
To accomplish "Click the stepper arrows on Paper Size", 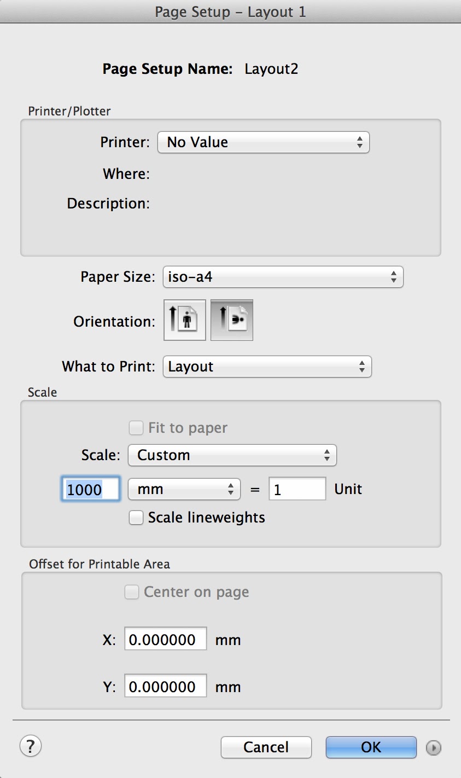I will coord(395,277).
